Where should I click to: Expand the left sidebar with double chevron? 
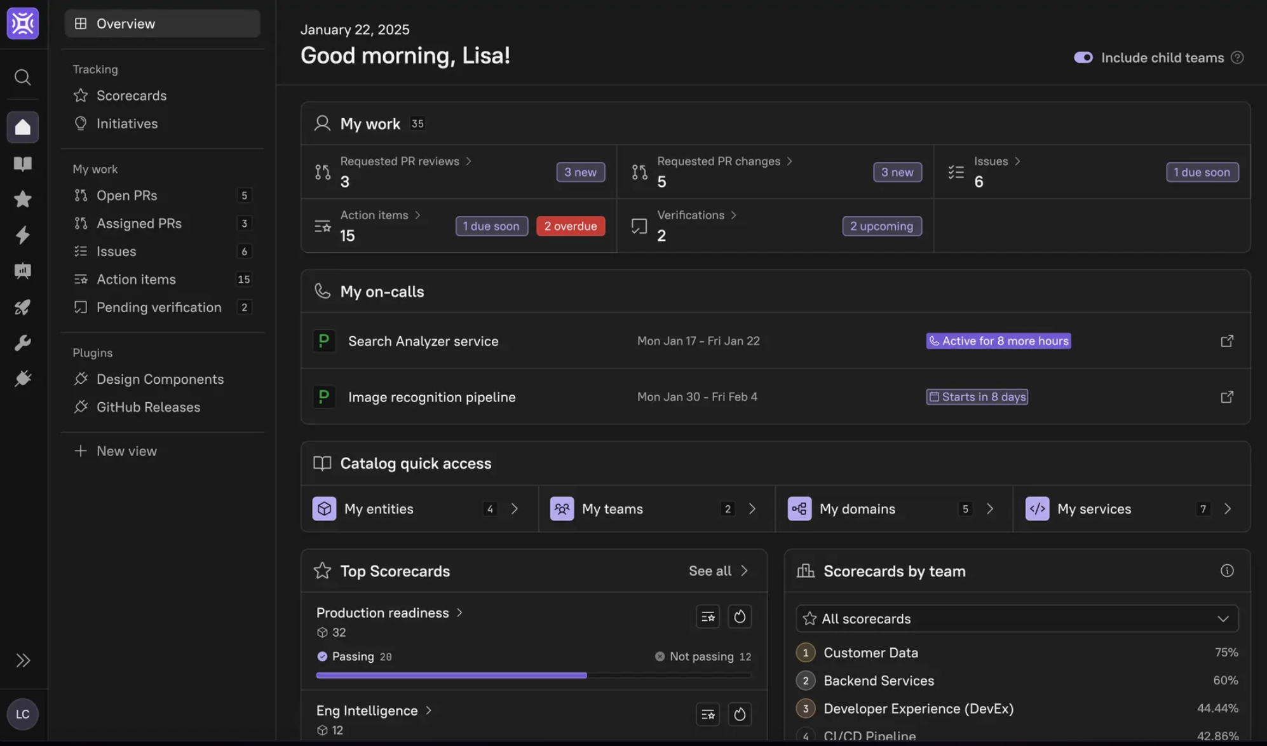[22, 660]
